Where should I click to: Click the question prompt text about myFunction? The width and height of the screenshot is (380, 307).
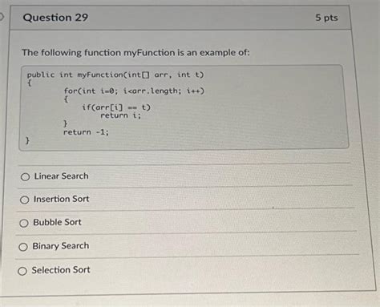tap(135, 53)
